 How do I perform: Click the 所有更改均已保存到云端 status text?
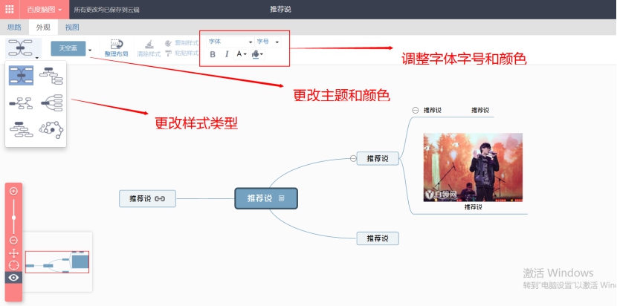106,10
